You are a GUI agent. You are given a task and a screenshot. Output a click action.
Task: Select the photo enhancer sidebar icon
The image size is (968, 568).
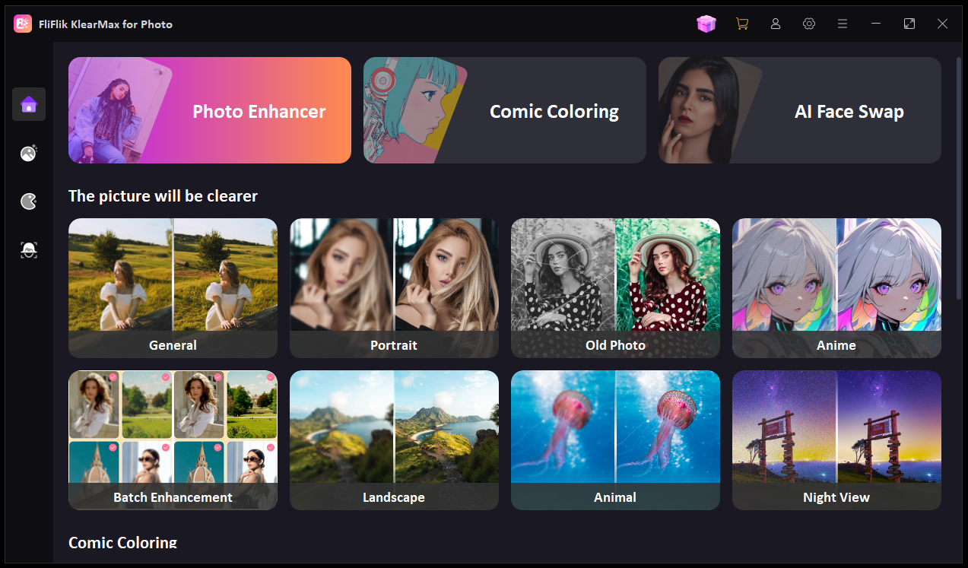pyautogui.click(x=29, y=153)
